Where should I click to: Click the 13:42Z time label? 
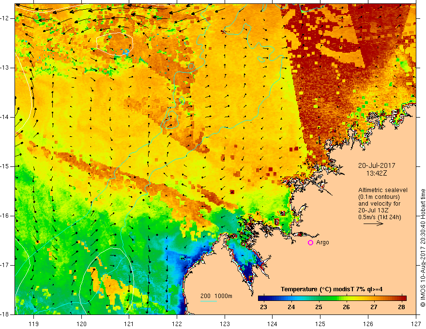click(377, 173)
